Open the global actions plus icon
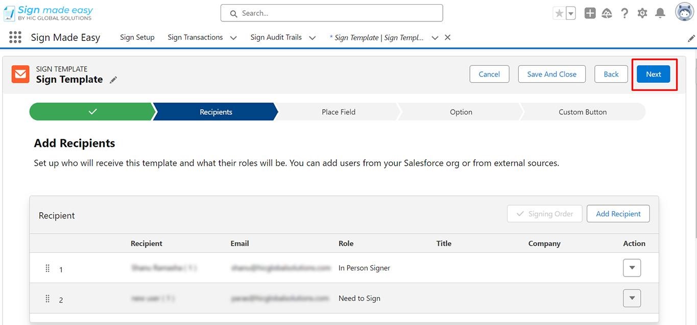 pos(590,13)
